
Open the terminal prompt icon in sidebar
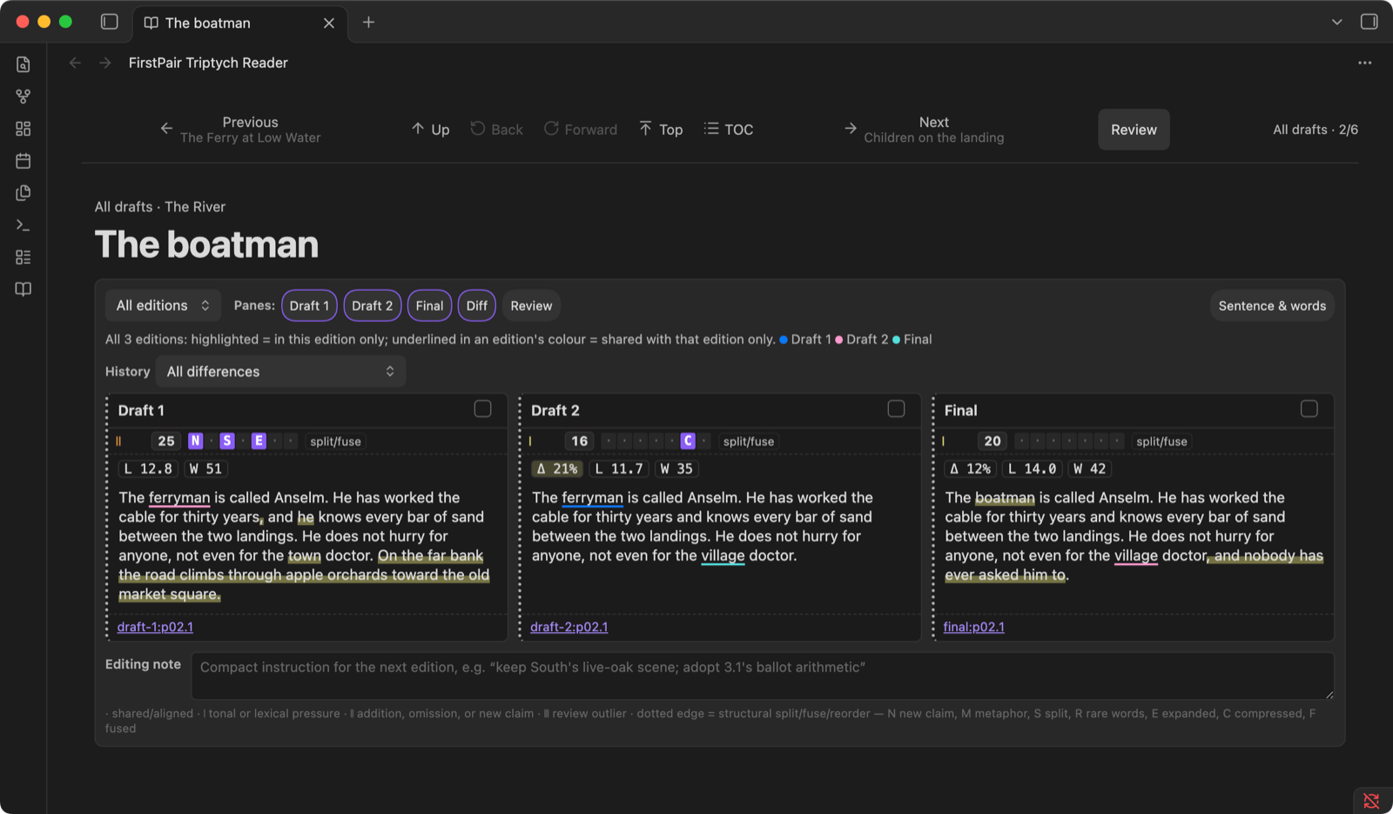coord(24,225)
